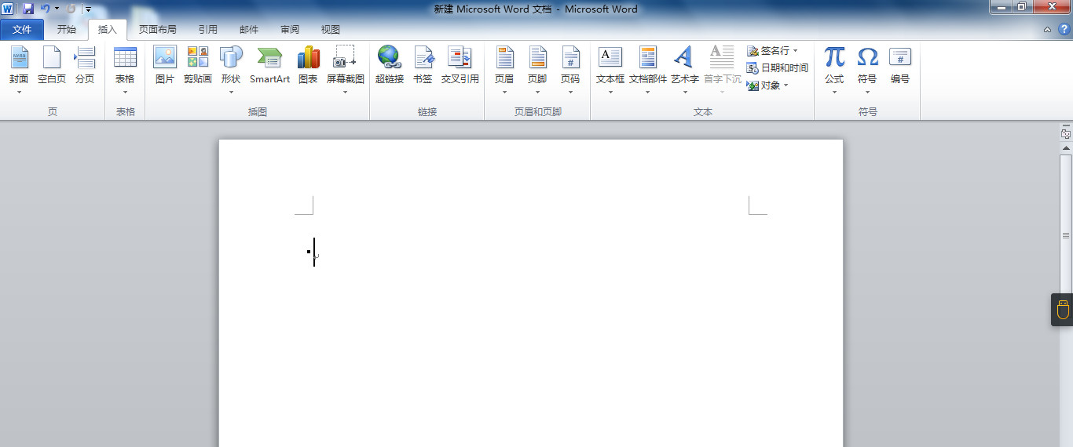Insert a text box (文本框)
1073x447 pixels.
pyautogui.click(x=610, y=69)
